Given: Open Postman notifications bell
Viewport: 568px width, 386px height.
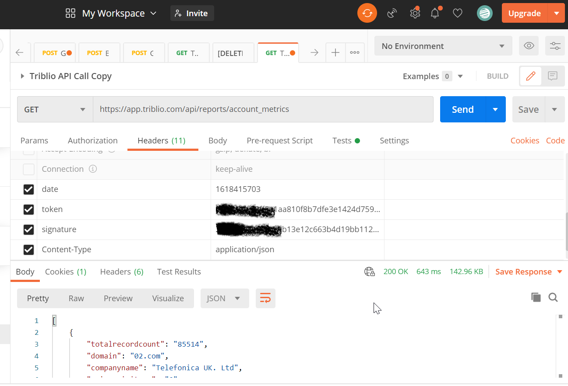Looking at the screenshot, I should [434, 13].
